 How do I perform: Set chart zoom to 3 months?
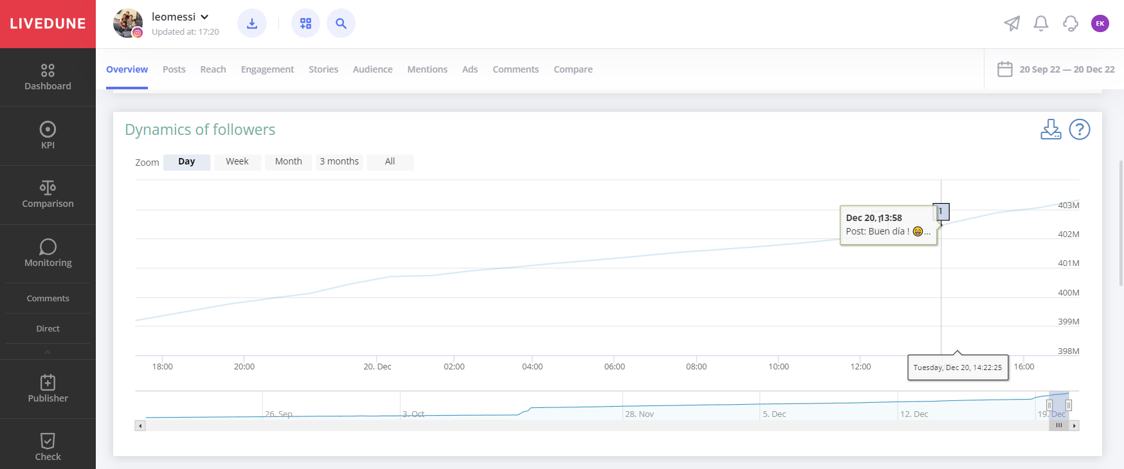coord(339,162)
